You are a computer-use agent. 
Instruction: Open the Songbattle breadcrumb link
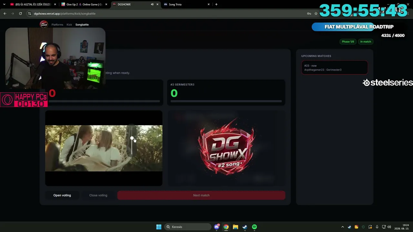click(82, 25)
